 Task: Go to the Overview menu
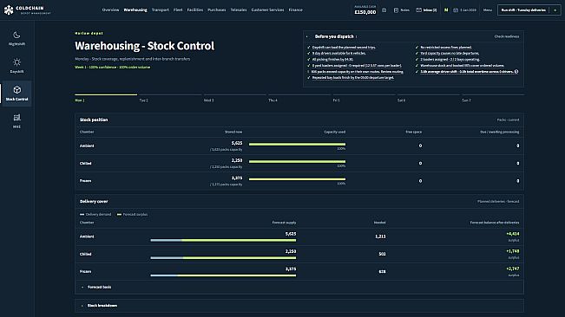point(110,10)
